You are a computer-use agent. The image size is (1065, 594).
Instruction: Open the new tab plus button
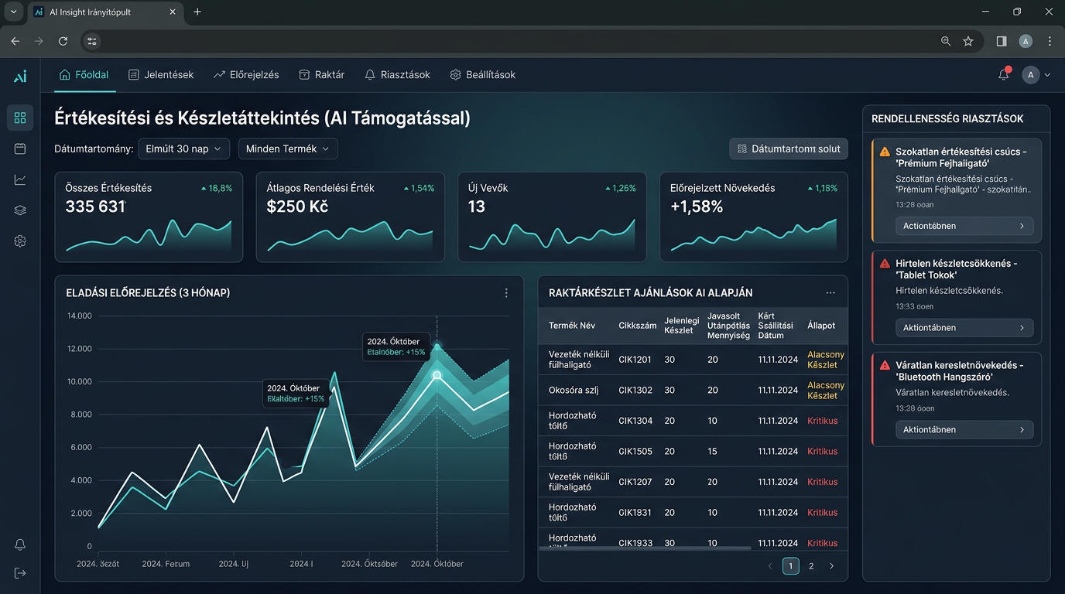197,12
